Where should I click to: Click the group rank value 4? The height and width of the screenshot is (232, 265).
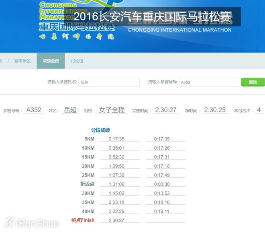point(259,110)
